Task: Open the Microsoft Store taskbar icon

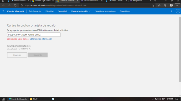Action: (x=53, y=99)
